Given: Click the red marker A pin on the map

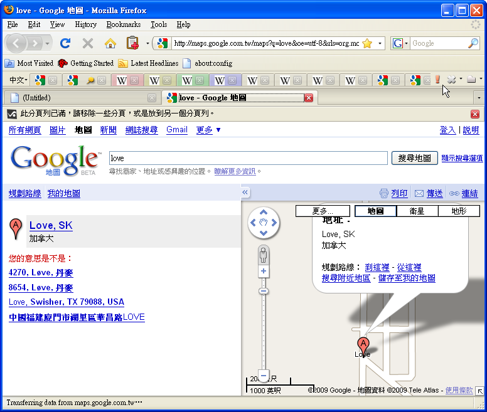Looking at the screenshot, I should pos(363,344).
